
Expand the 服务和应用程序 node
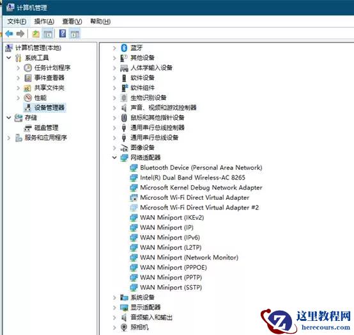point(9,138)
